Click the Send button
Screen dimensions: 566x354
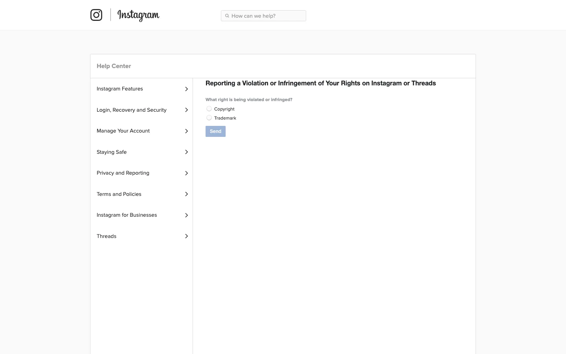point(215,131)
